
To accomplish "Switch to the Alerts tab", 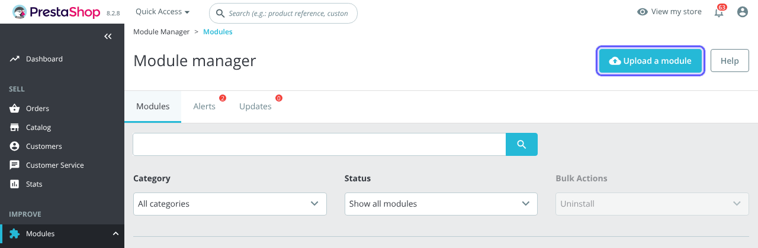I will tap(204, 106).
